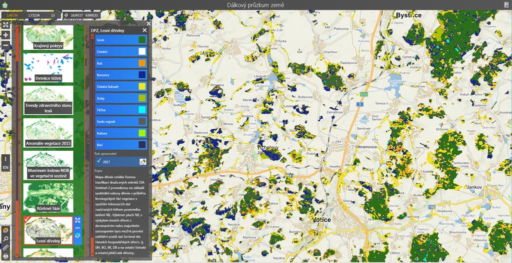Image resolution: width=512 pixels, height=263 pixels.
Task: Click the orange Buk color swatch
Action: 142,63
